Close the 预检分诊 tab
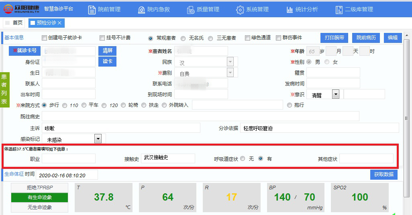 (60, 23)
